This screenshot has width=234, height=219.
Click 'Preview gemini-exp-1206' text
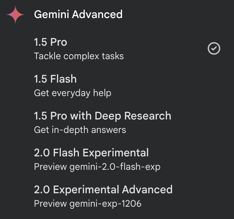[88, 204]
